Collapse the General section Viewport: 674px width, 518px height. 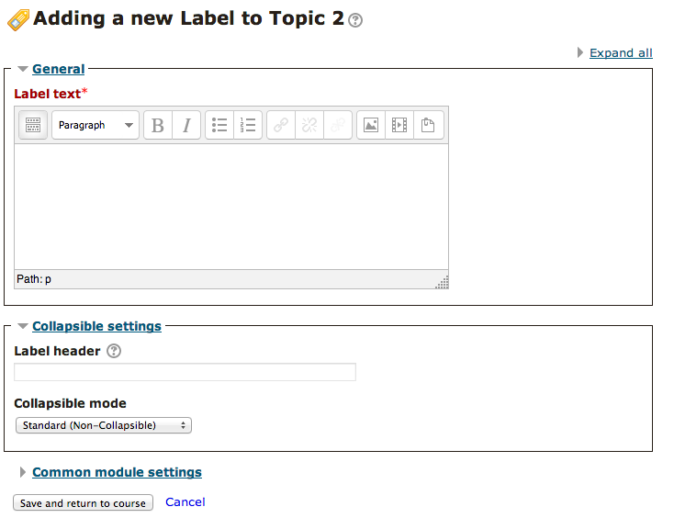58,69
